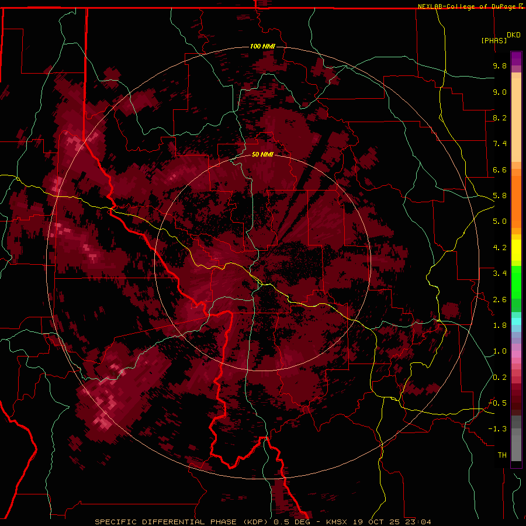Click the 50 NMI range ring label
This screenshot has height=526, width=526.
tap(262, 154)
